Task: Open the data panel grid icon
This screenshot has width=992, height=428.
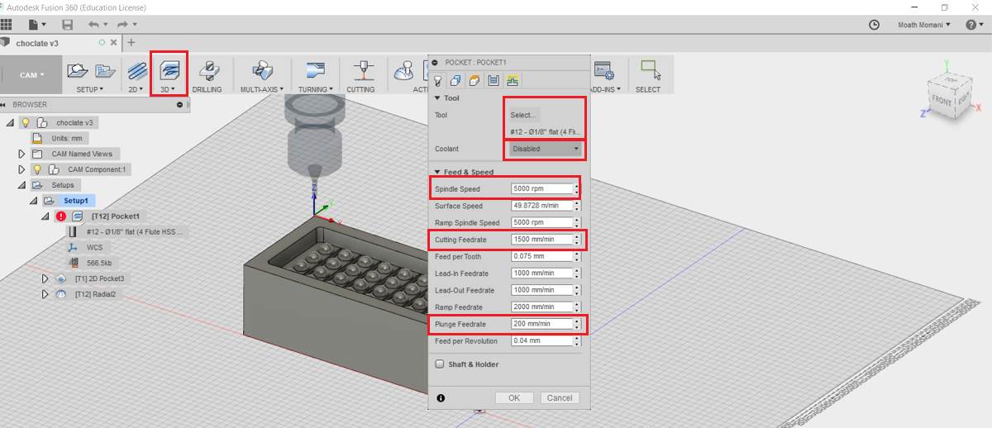Action: pos(7,25)
